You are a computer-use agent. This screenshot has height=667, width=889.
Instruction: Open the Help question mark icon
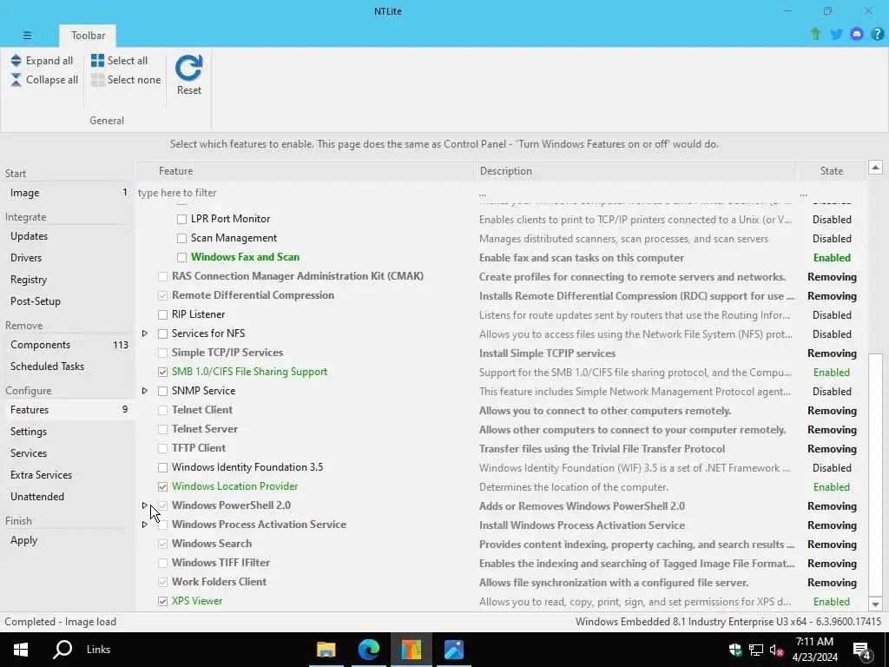point(877,34)
